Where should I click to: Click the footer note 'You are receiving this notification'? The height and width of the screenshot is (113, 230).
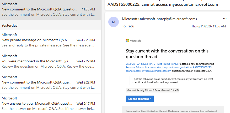[x=171, y=111]
